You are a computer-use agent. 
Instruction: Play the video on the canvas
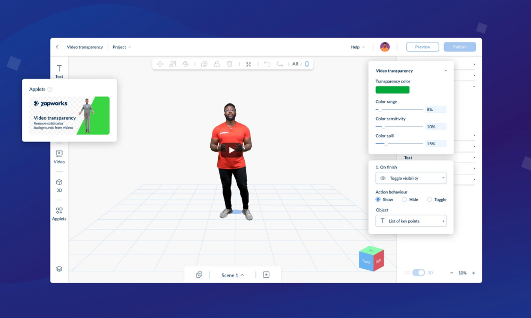click(x=232, y=151)
